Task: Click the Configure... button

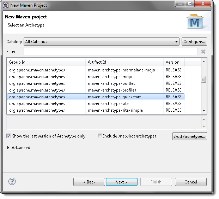Action: [x=194, y=42]
